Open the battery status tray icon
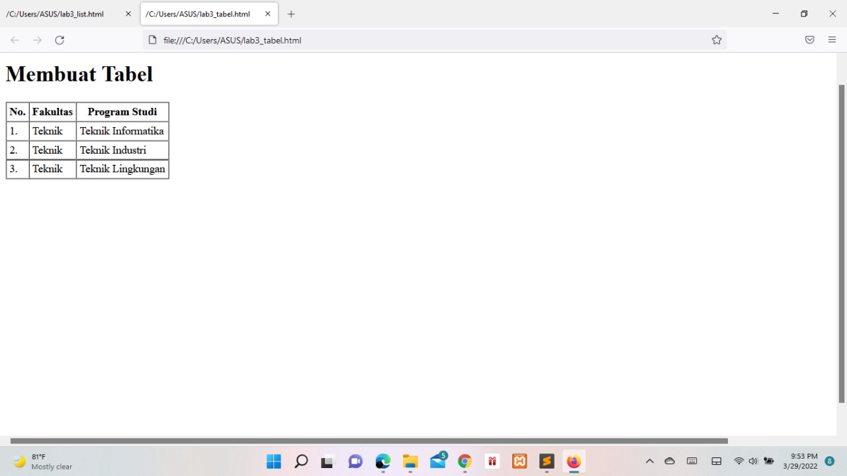Screen dimensions: 847x476 [x=768, y=461]
